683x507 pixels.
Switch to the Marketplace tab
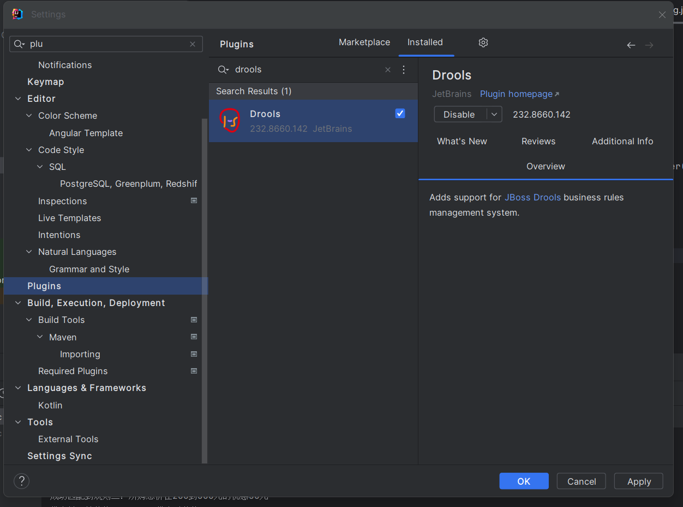[x=364, y=42]
